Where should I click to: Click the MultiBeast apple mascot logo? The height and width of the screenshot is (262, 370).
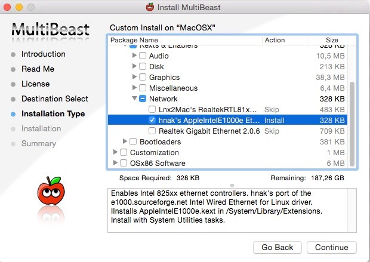pyautogui.click(x=51, y=191)
